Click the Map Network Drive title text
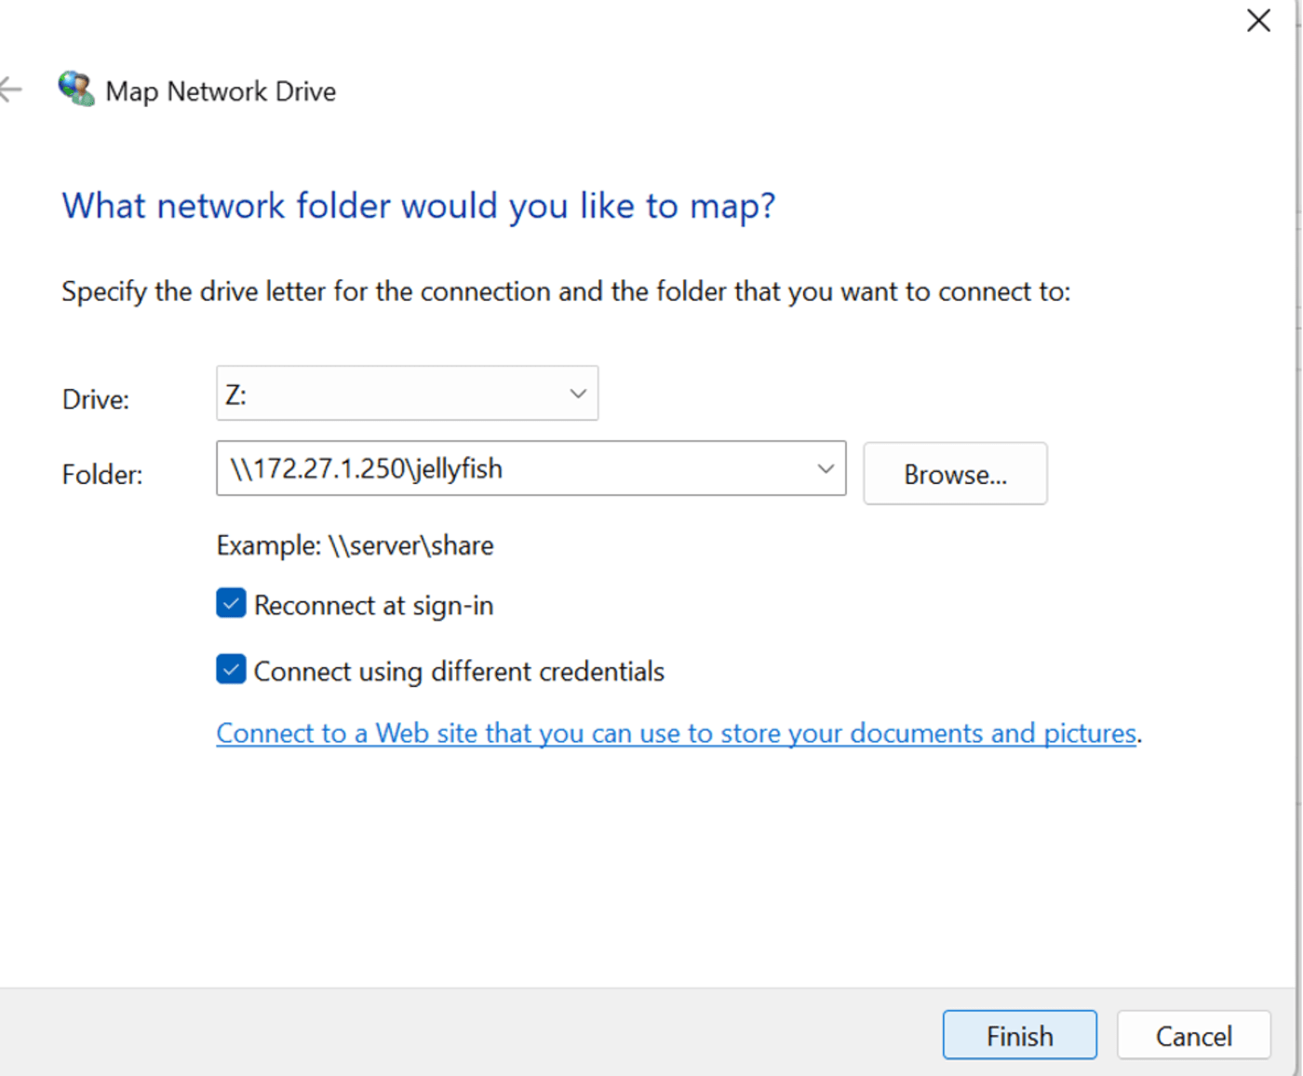This screenshot has height=1076, width=1303. 221,91
